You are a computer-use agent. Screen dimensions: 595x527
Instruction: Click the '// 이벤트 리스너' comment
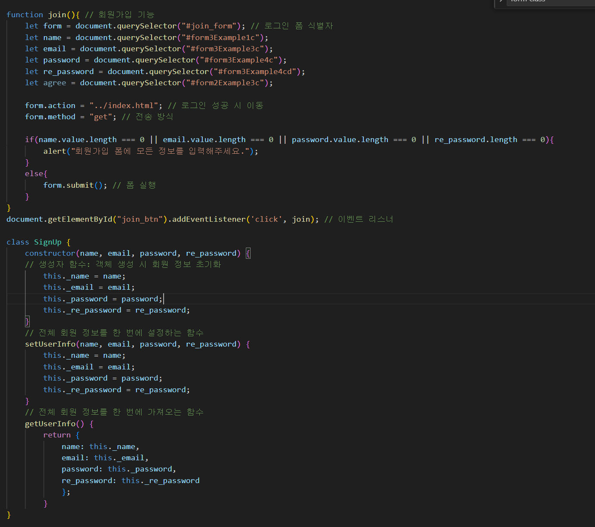coord(359,219)
